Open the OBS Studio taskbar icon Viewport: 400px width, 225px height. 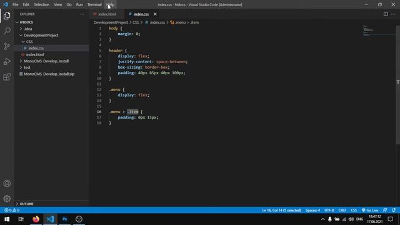click(79, 219)
